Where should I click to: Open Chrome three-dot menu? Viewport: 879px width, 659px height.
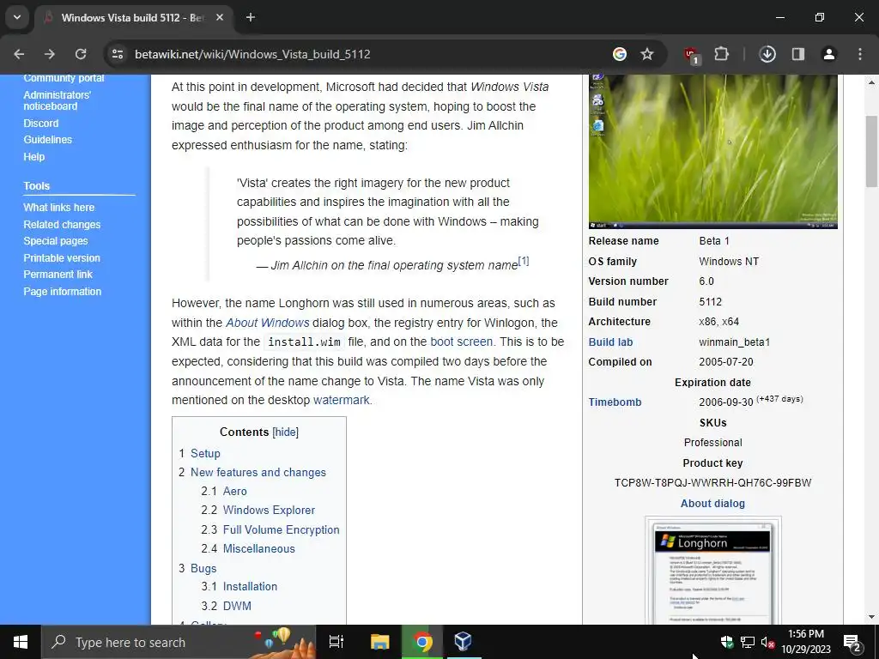pos(860,54)
